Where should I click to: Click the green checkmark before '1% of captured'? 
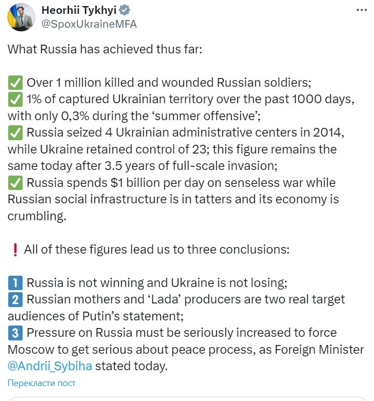coord(15,100)
